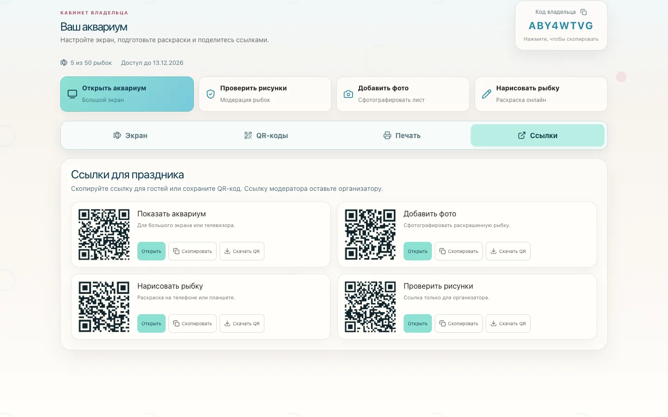Open the Нарисовать рыбку action card
668x417 pixels.
pyautogui.click(x=541, y=94)
